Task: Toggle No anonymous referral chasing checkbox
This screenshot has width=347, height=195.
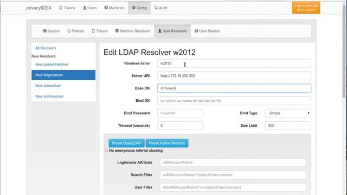Action: tap(106, 150)
